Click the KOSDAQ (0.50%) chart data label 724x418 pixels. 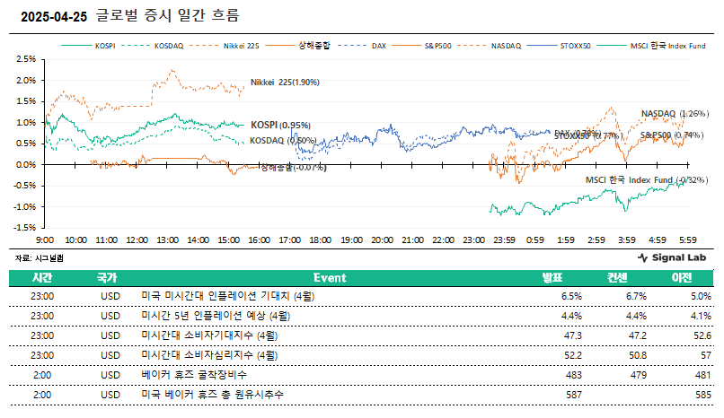coord(283,141)
